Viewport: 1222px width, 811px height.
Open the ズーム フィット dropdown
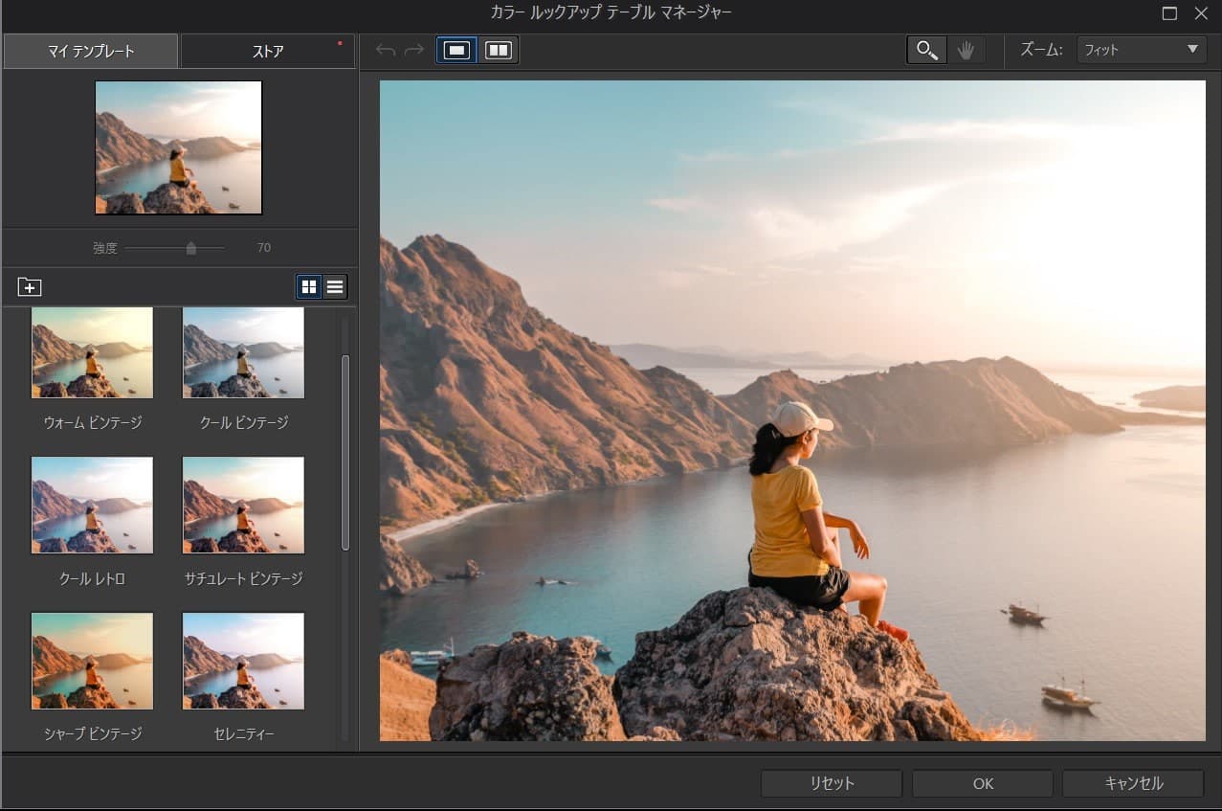pyautogui.click(x=1141, y=50)
